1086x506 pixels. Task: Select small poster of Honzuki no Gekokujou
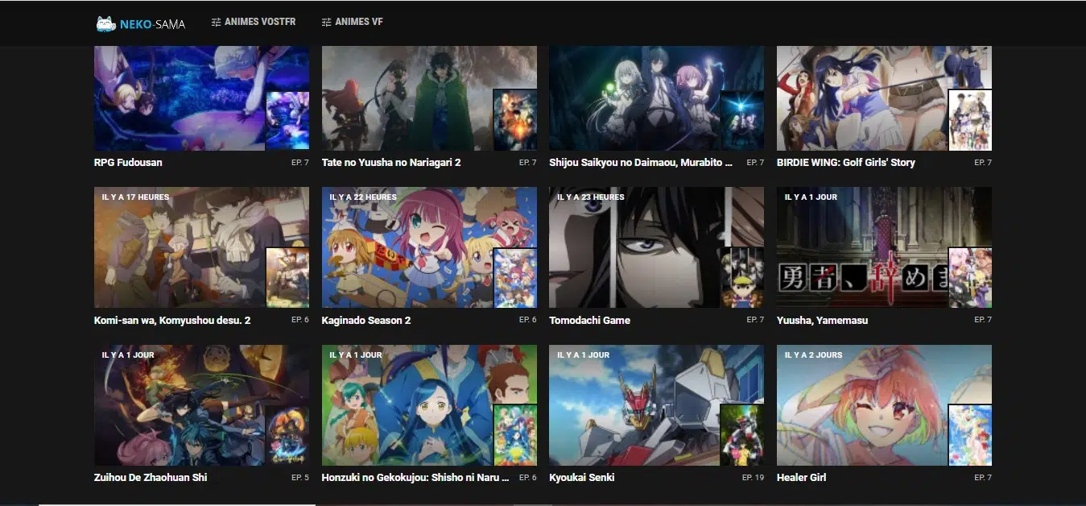pyautogui.click(x=515, y=435)
